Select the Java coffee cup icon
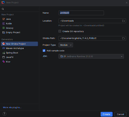129x117 pixels. [x=4, y=19]
